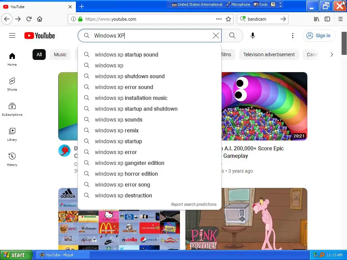Screen dimensions: 347x260
Task: Click the page vertical scrollbar thumb
Action: coord(344,43)
